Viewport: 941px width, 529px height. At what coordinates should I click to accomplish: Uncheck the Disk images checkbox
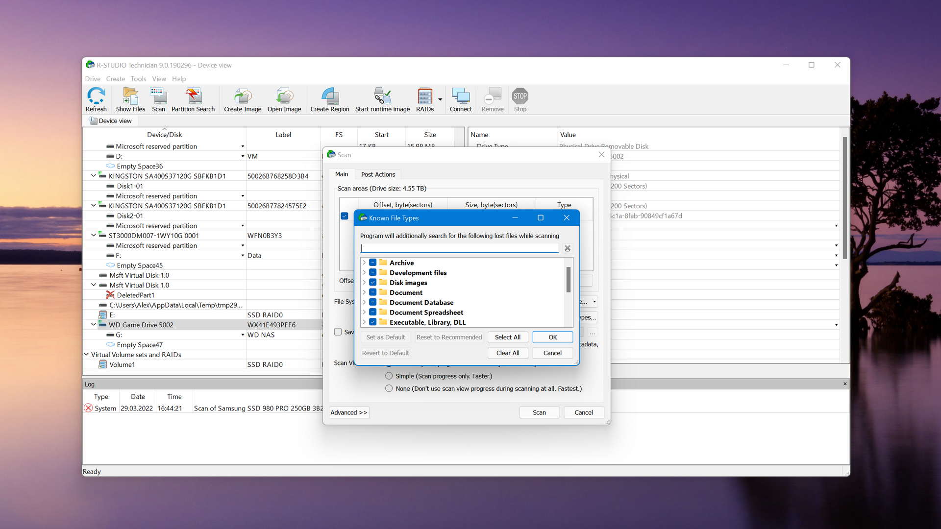pos(373,283)
